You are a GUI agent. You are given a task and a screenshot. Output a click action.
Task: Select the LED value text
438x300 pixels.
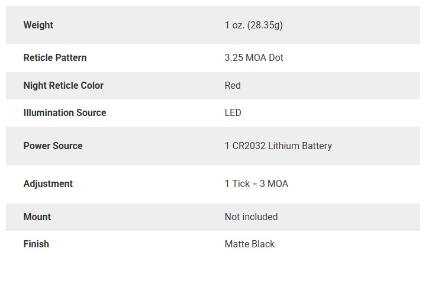[233, 112]
